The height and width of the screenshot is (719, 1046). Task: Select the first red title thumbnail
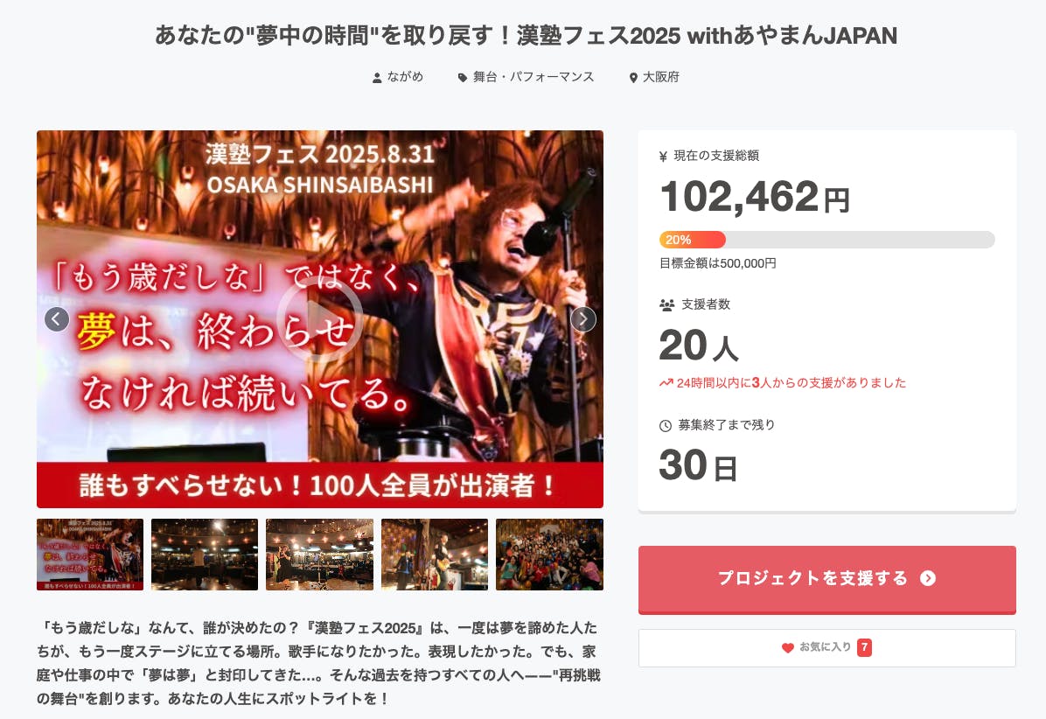click(x=90, y=555)
